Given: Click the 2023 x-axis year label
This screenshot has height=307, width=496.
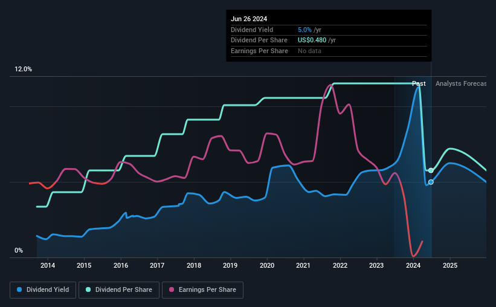Looking at the screenshot, I should [376, 265].
